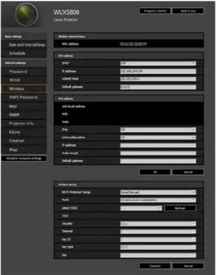Open the NMPJ Password page
Screen dimensions: 216x275
pyautogui.click(x=24, y=97)
